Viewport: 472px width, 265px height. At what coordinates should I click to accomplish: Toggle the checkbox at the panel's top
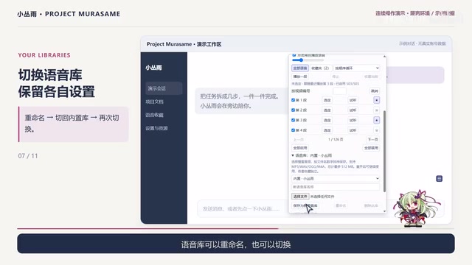294,55
